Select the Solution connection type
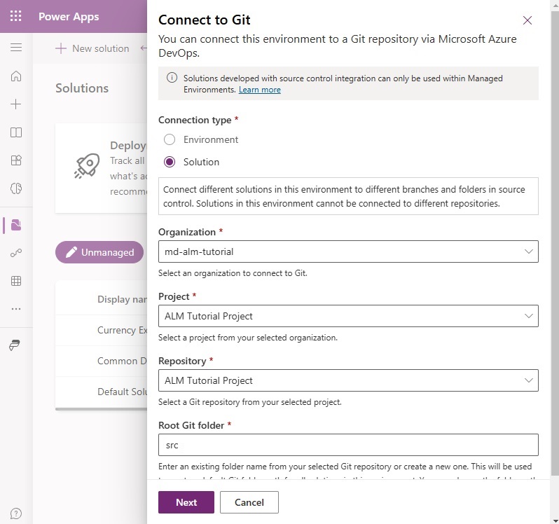 point(170,162)
